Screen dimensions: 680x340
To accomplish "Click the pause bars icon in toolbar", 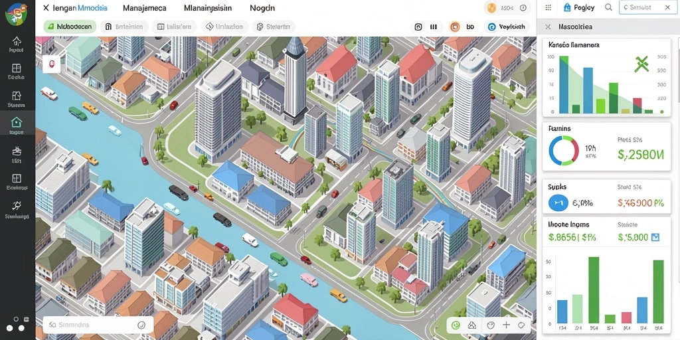I will [x=433, y=27].
